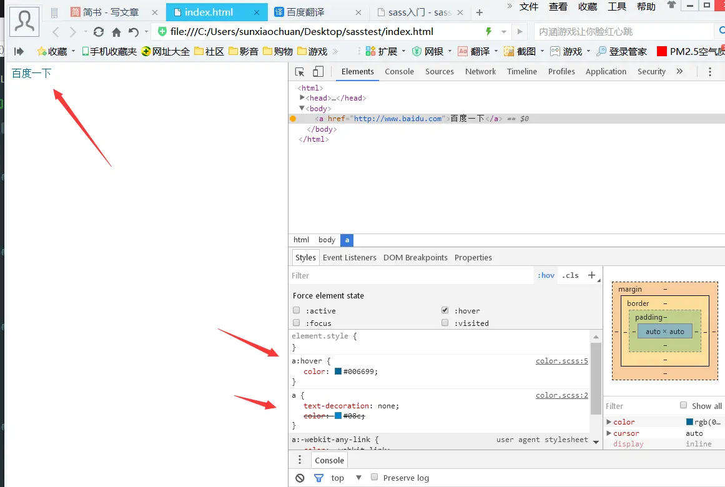The width and height of the screenshot is (725, 487).
Task: Check the :active force state checkbox
Action: pos(297,310)
